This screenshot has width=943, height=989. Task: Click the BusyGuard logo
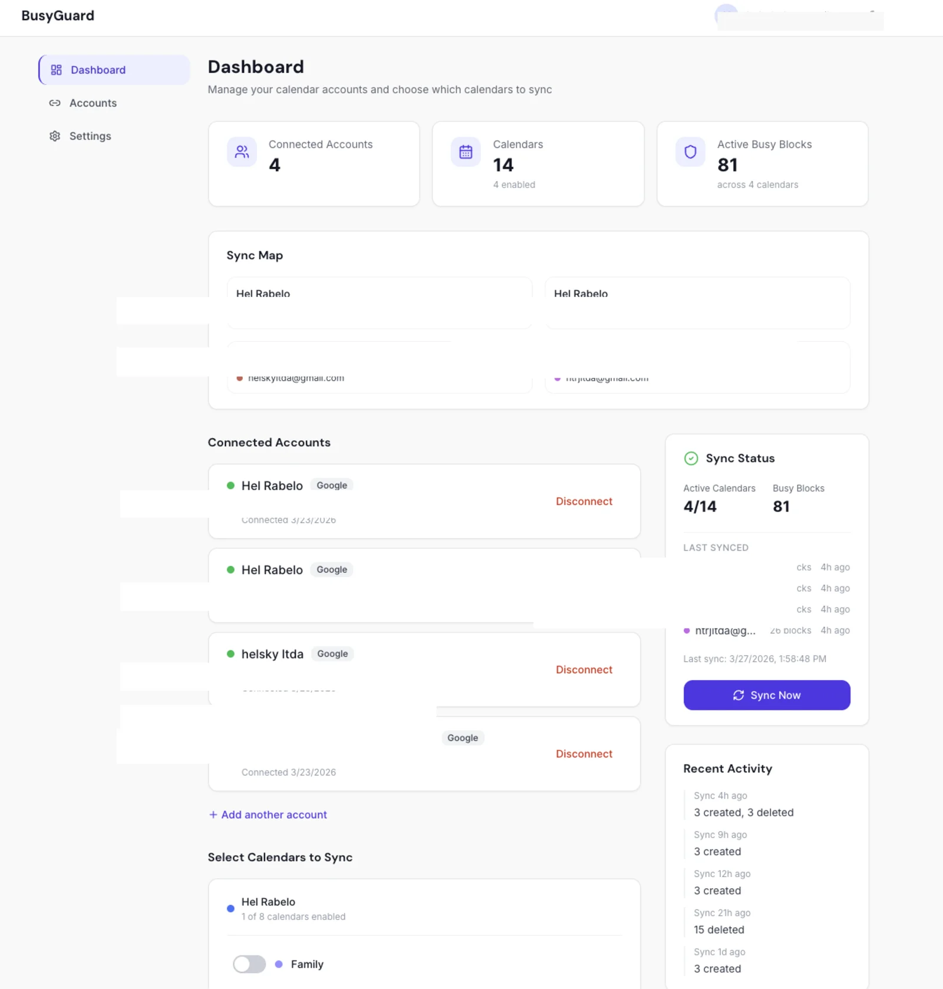[57, 15]
